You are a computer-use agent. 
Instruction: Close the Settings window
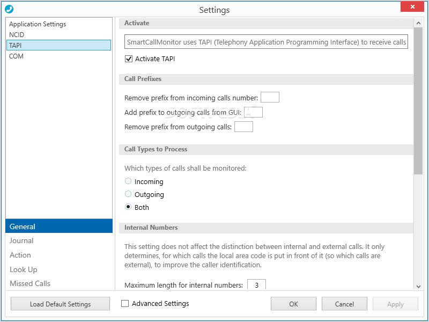pos(412,7)
